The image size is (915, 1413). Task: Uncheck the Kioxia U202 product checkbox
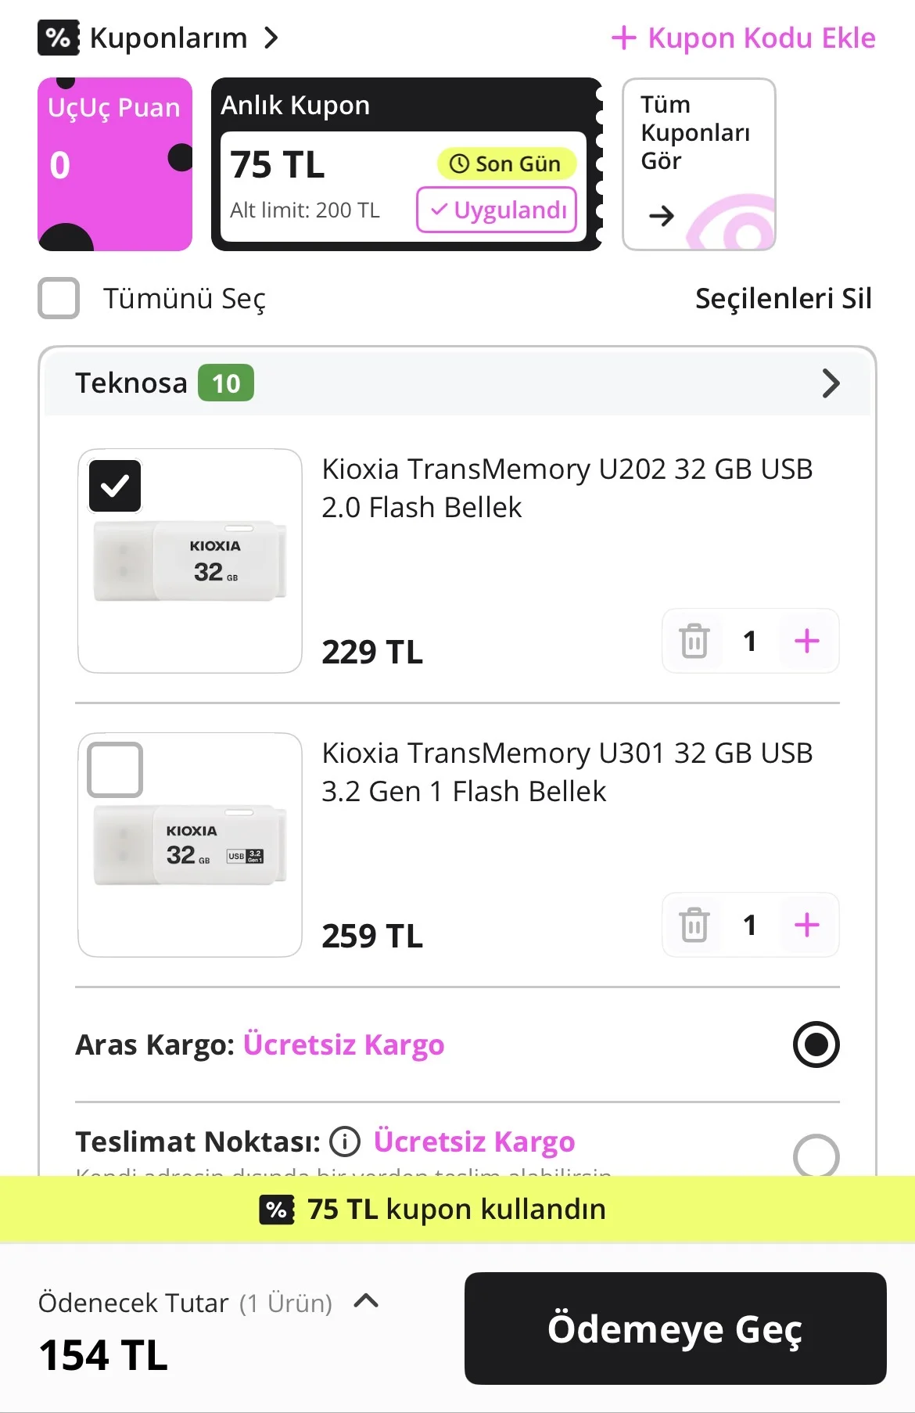click(x=115, y=486)
